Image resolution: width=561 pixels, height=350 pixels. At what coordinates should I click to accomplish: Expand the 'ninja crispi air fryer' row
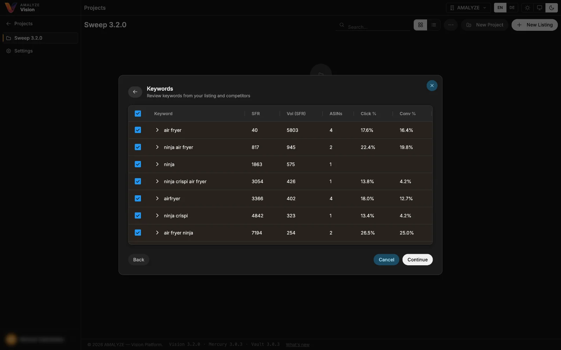coord(157,181)
